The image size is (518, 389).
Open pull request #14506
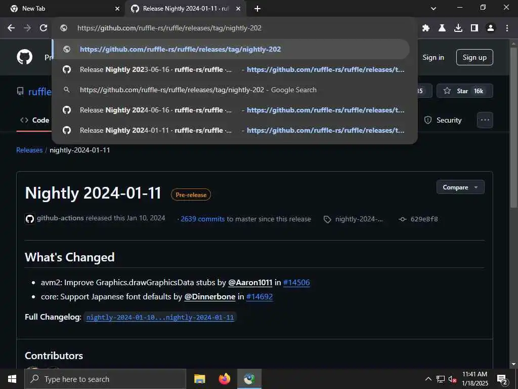[296, 283]
